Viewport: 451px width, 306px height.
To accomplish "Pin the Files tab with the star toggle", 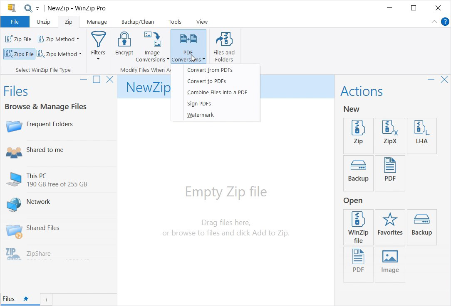I will pyautogui.click(x=26, y=299).
